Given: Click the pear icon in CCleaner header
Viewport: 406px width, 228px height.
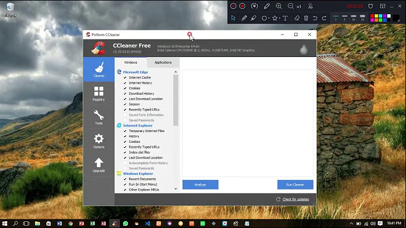Looking at the screenshot, I should click(303, 49).
